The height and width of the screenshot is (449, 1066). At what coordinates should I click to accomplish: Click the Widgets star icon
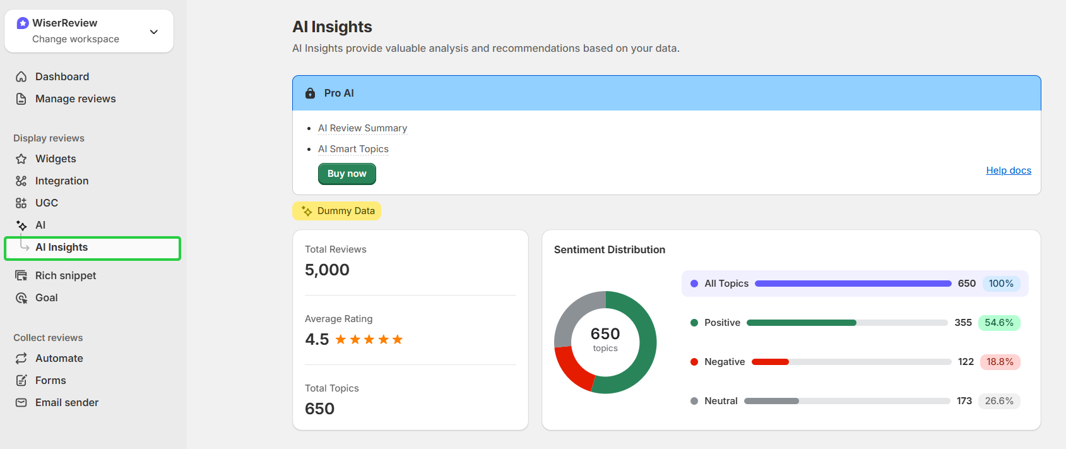tap(21, 159)
